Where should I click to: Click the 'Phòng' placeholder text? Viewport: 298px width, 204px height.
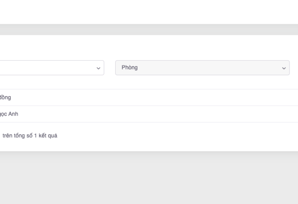[129, 68]
